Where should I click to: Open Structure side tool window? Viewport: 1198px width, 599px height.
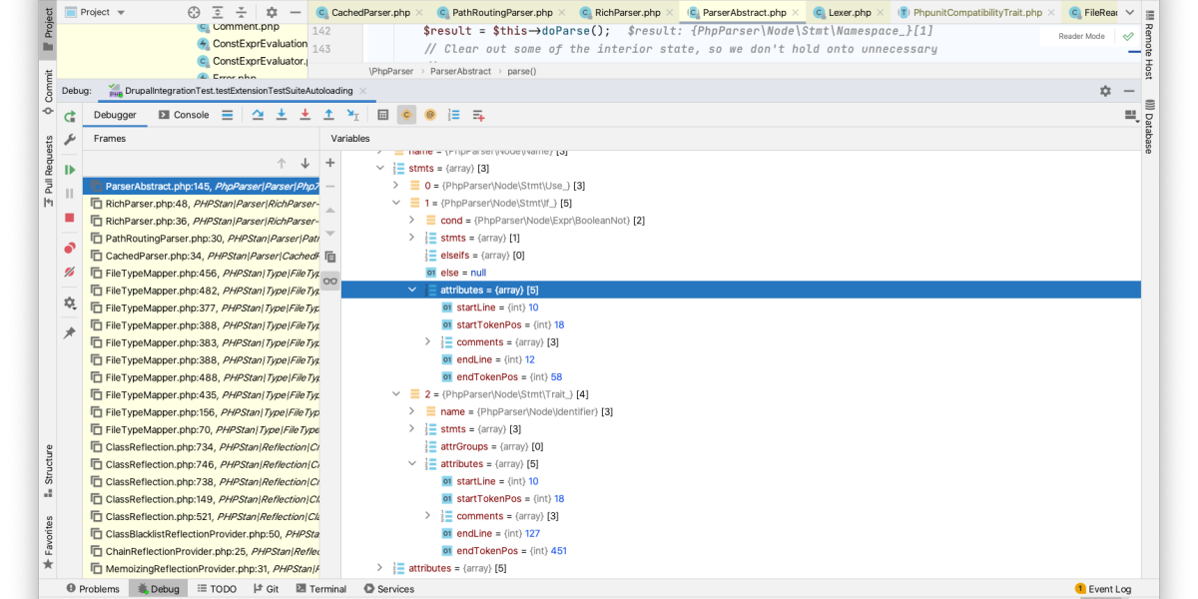[48, 471]
